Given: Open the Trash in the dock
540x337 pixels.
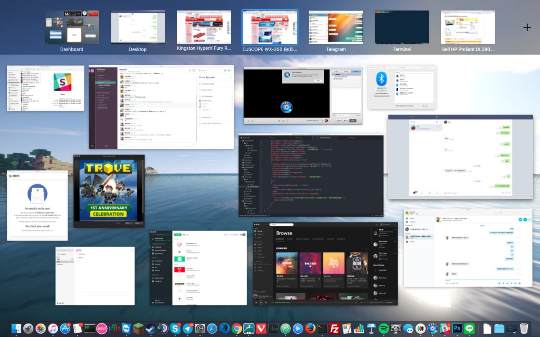Looking at the screenshot, I should coord(524,329).
